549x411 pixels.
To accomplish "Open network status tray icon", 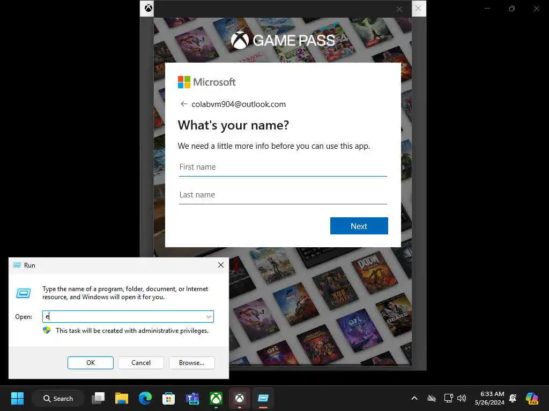I will pos(448,398).
